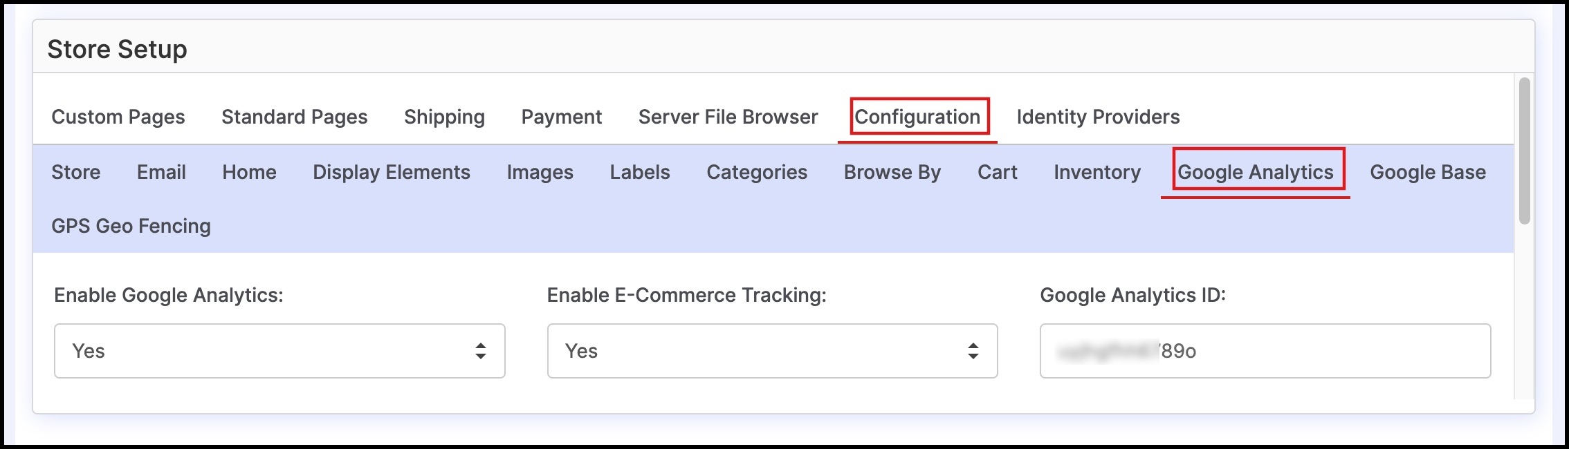
Task: Select the Email sub-tab
Action: coord(161,172)
